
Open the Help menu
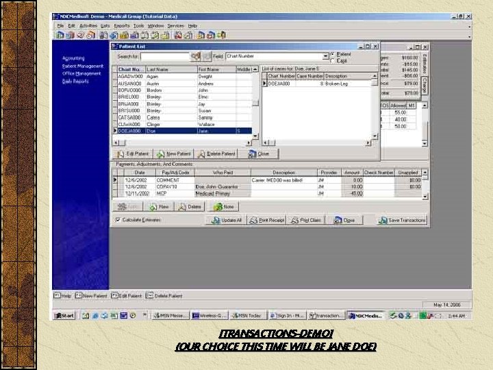(192, 26)
